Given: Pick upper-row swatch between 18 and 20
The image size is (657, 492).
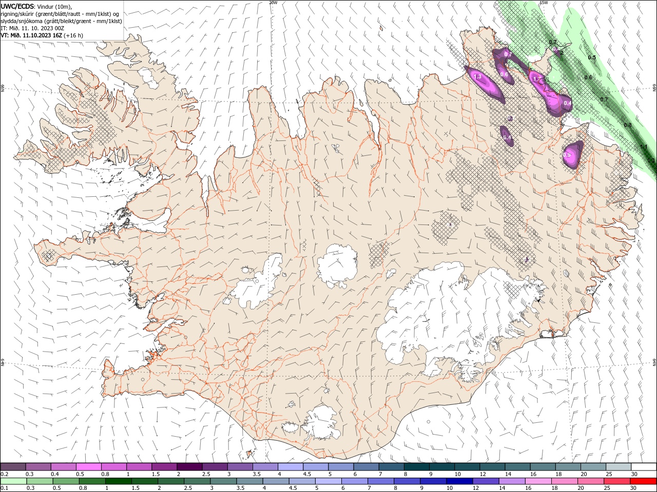Looking at the screenshot, I should pos(568,466).
